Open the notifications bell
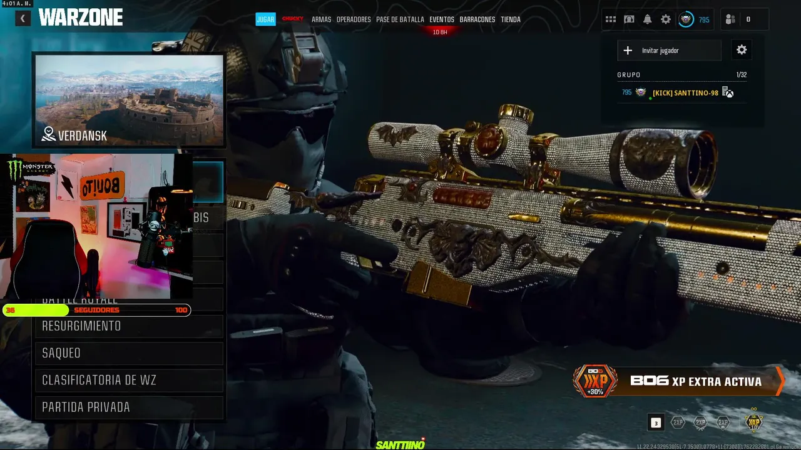 tap(647, 19)
